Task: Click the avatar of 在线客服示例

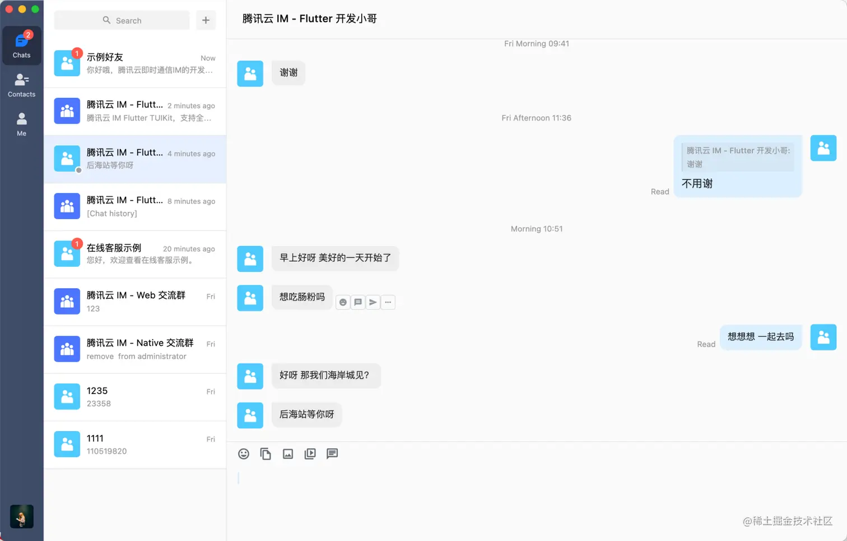Action: [67, 253]
